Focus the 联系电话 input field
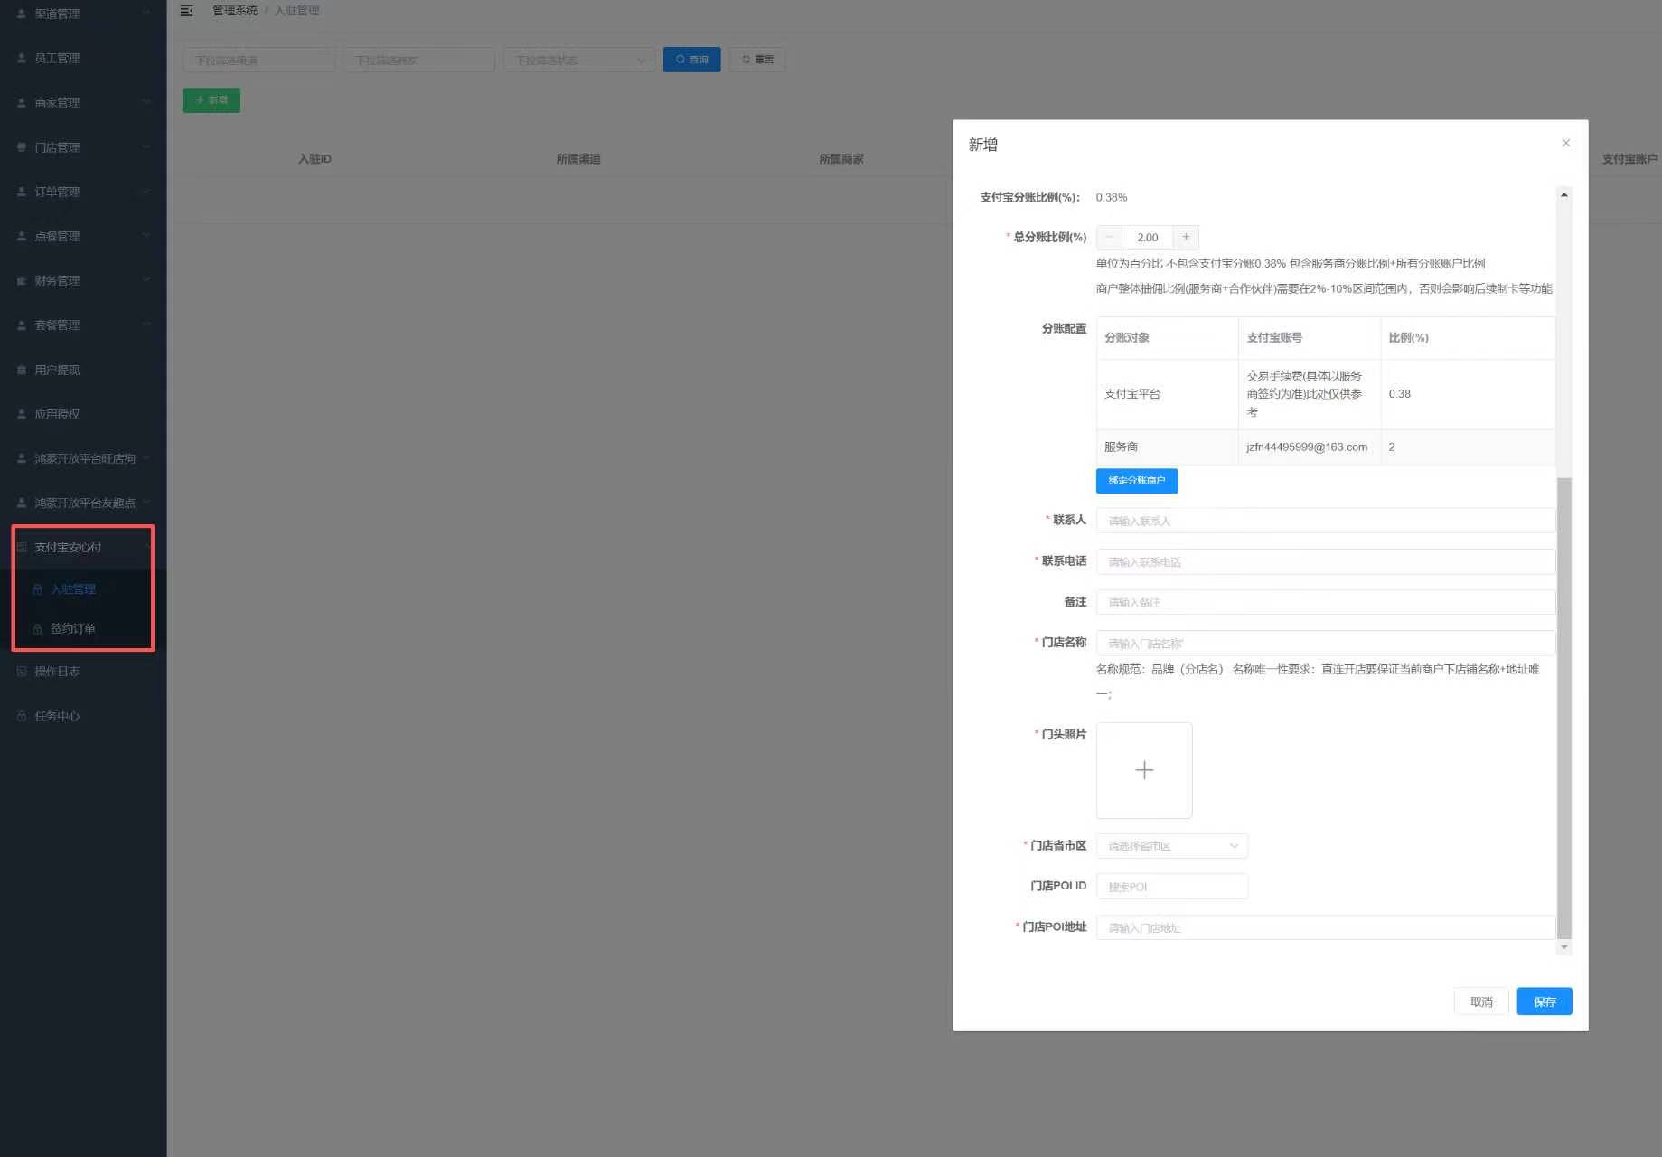The height and width of the screenshot is (1157, 1662). 1326,561
